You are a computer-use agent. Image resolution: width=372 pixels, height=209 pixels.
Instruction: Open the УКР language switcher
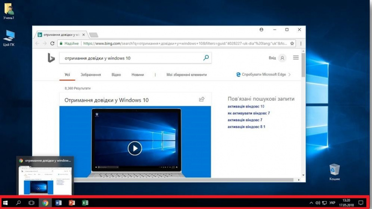(x=332, y=203)
